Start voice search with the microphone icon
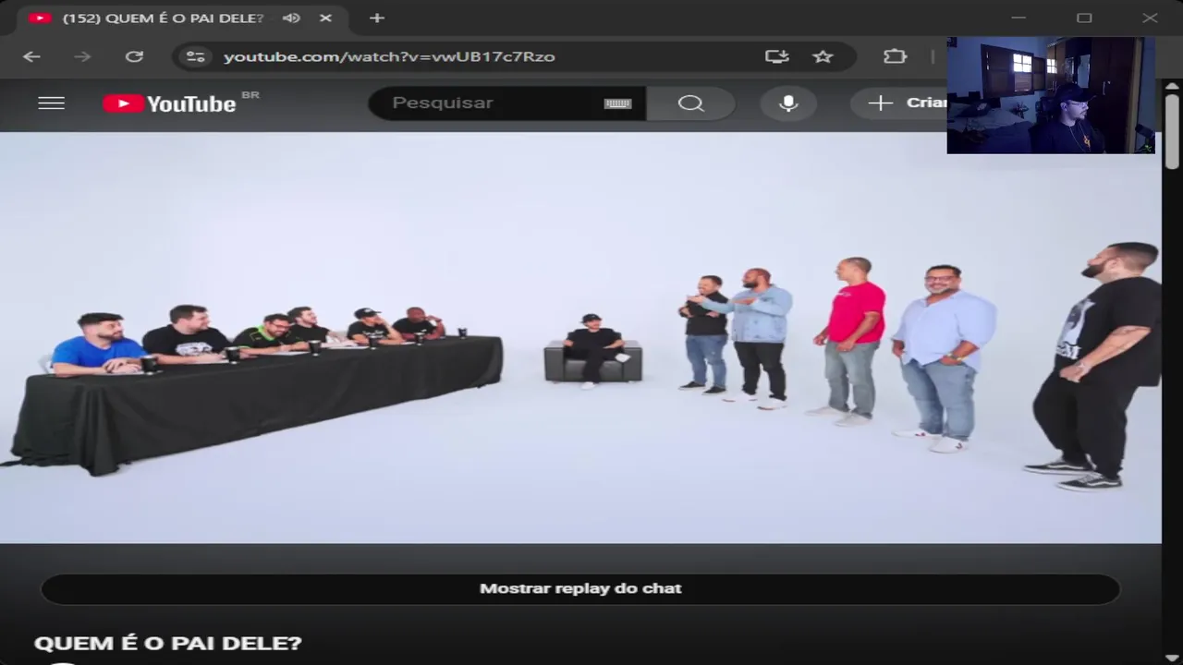This screenshot has width=1183, height=665. (x=788, y=103)
